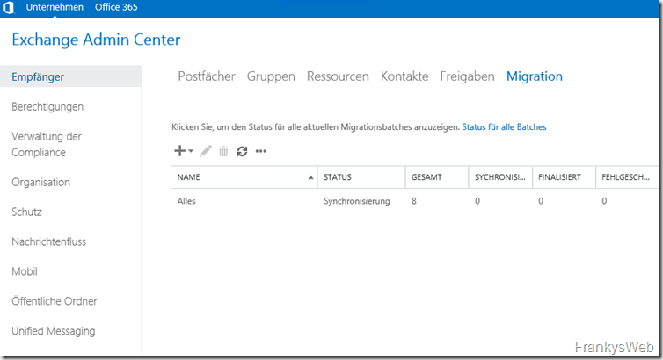Open the three-dot more options menu
The width and height of the screenshot is (663, 360).
[260, 151]
